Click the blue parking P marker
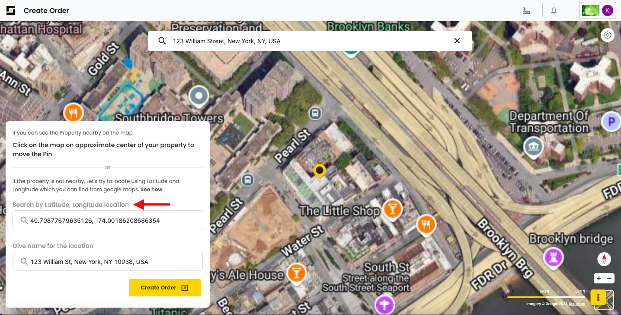The height and width of the screenshot is (315, 621). pos(611,122)
